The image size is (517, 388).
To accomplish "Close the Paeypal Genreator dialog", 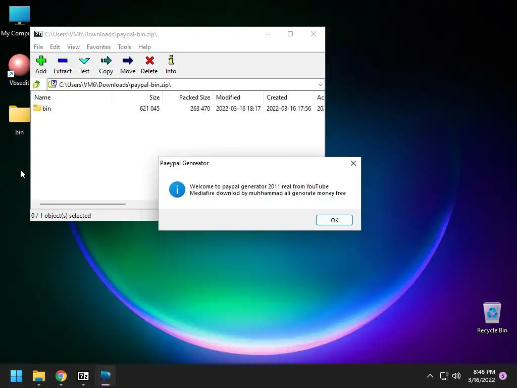I will pyautogui.click(x=353, y=163).
